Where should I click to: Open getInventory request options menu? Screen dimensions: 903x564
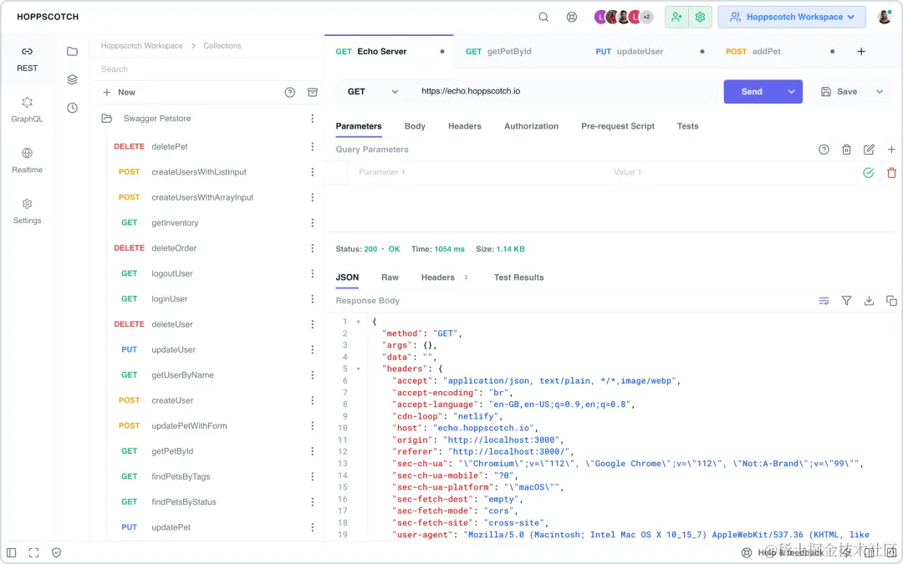pos(312,223)
